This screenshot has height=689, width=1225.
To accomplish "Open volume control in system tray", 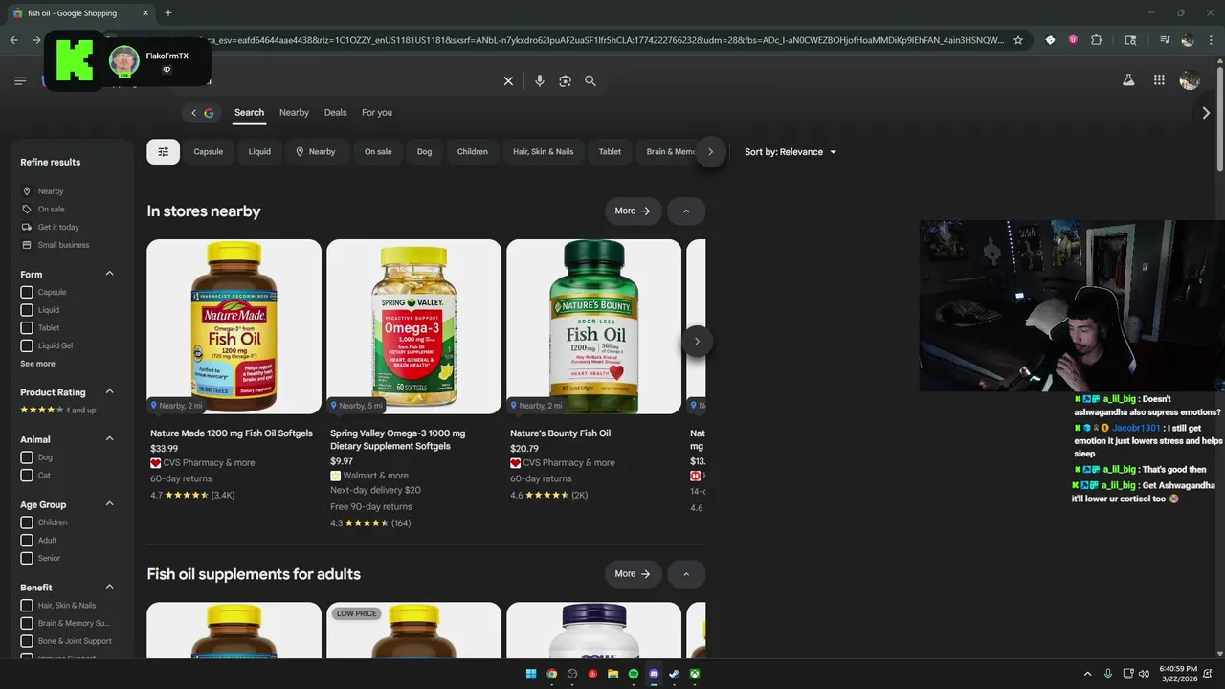I will pyautogui.click(x=1144, y=674).
